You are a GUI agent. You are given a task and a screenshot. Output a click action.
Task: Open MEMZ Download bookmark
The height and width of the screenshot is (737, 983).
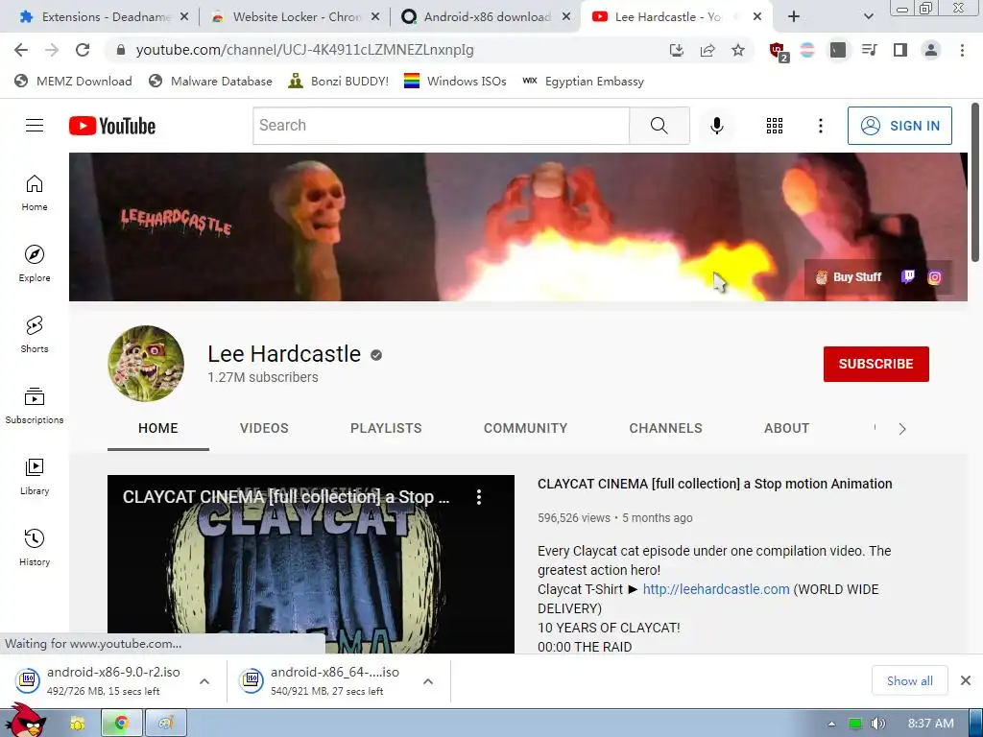point(73,81)
